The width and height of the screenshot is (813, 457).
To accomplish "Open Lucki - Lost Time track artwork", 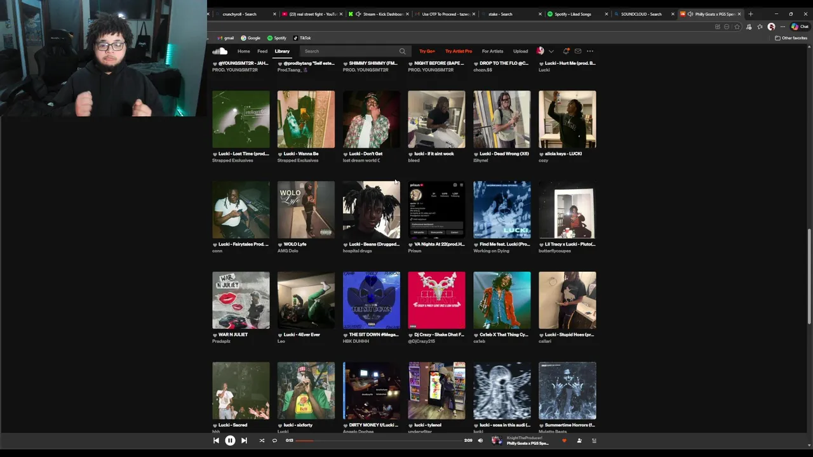I will 241,119.
